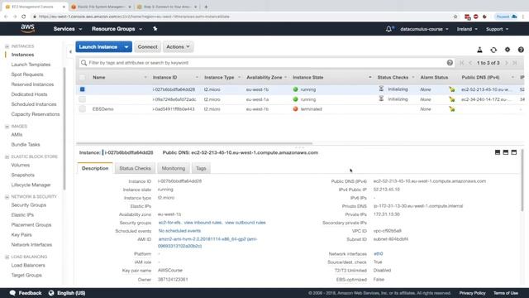
Task: Click the filter help icon in search bar
Action: [450, 63]
